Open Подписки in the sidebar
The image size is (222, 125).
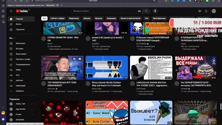tap(22, 30)
